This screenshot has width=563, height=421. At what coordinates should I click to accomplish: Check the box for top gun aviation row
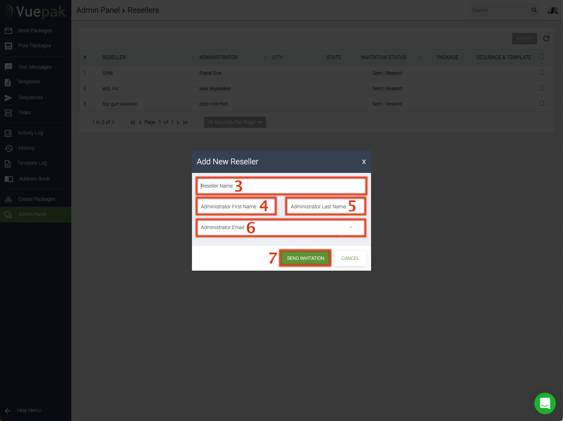(542, 103)
